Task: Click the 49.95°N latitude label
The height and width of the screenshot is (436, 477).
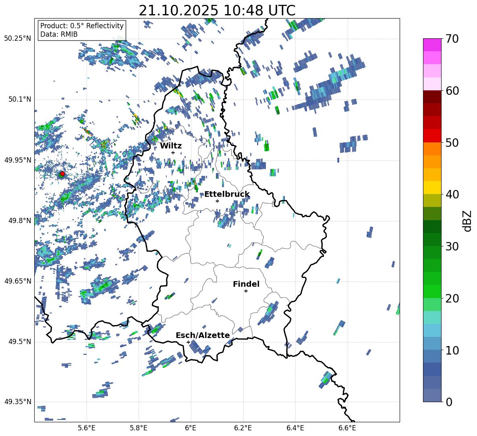Action: (x=18, y=160)
